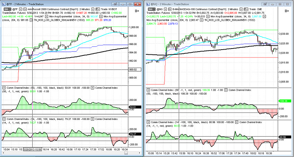The image size is (294, 157).
Task: Click the 79.27 CCI value label in @TF
Action: [134, 134]
